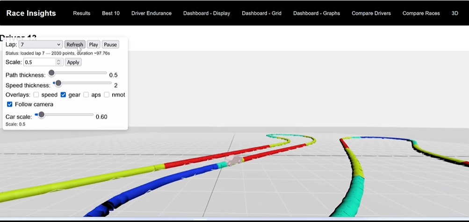Switch to Dashboard - Grid

(x=261, y=13)
